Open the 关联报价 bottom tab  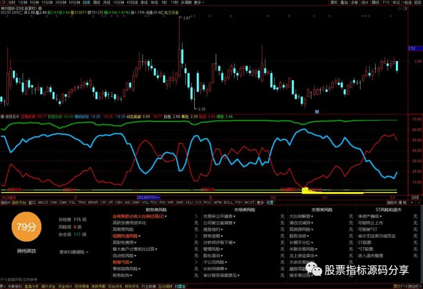pos(15,287)
